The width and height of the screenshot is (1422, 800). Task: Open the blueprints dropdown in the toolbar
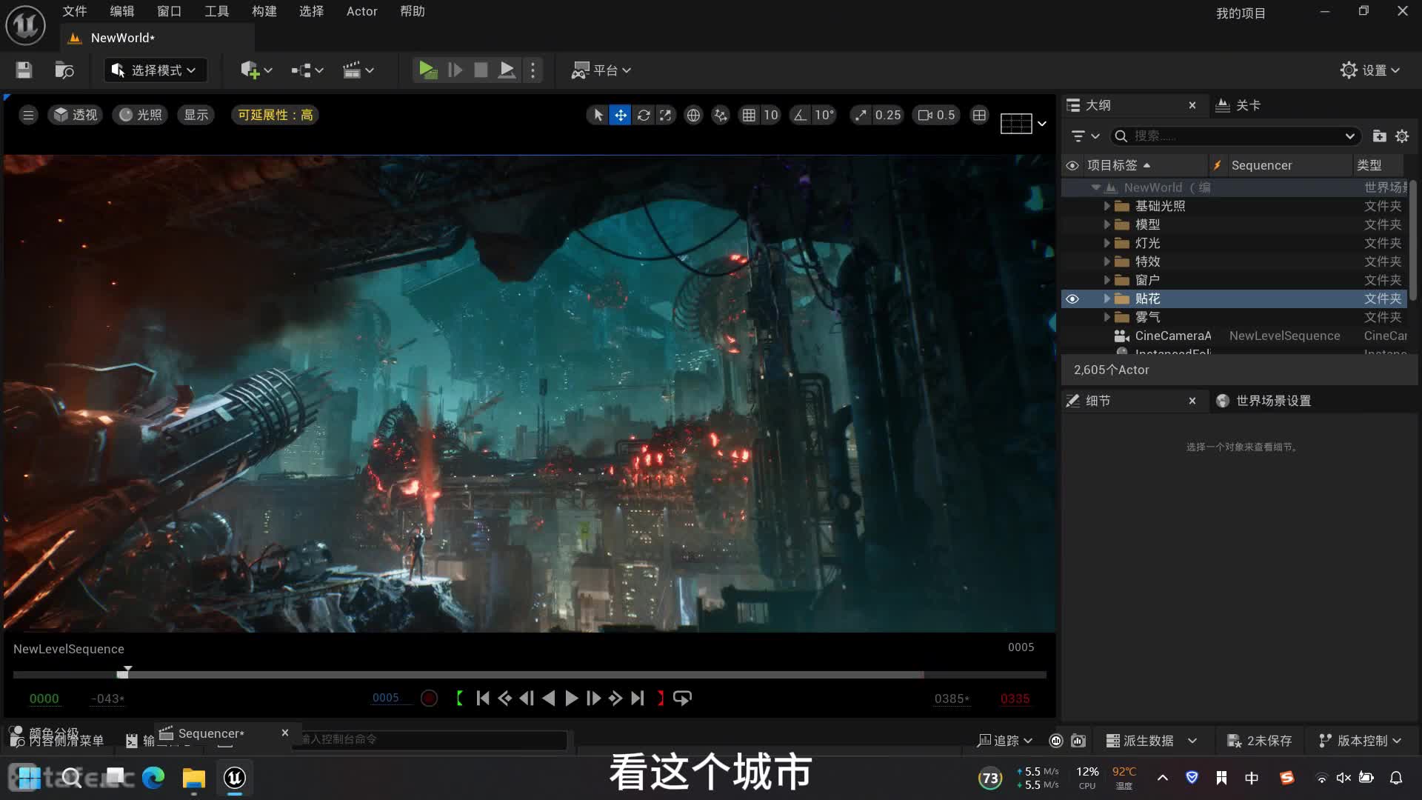[x=307, y=70]
